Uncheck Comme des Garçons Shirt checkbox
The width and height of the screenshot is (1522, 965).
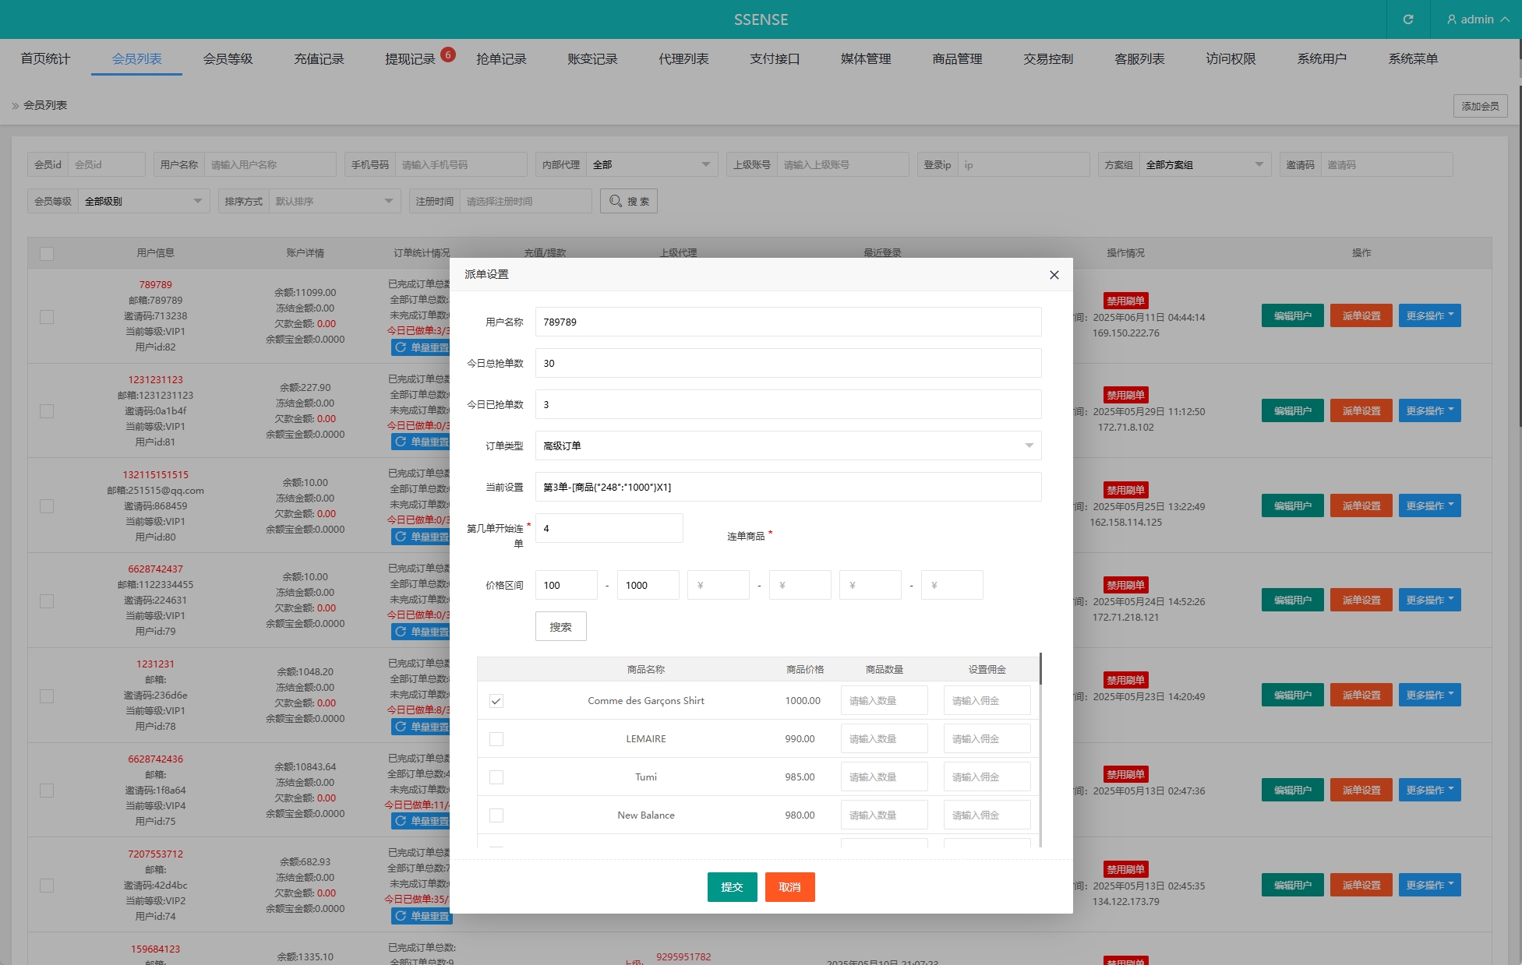tap(496, 701)
